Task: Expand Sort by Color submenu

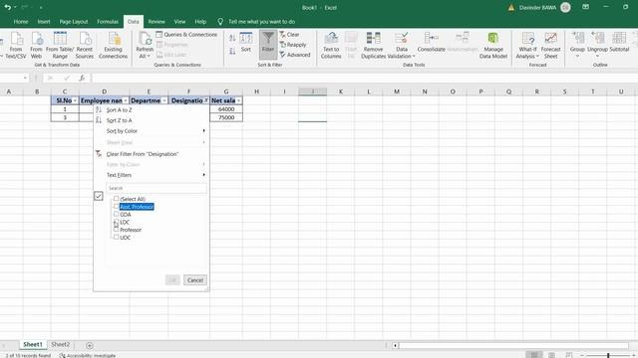Action: (x=151, y=131)
